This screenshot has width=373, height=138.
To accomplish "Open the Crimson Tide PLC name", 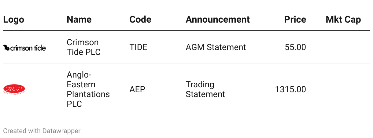I will point(83,47).
